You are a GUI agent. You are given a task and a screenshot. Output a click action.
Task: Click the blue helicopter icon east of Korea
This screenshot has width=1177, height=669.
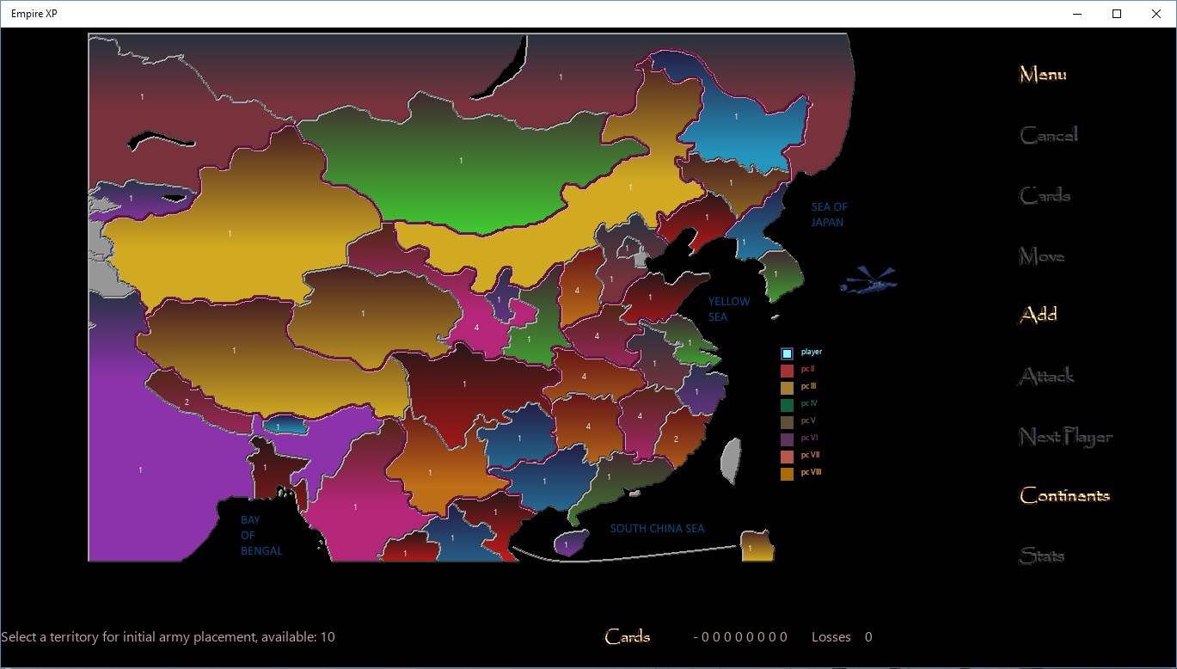tap(868, 280)
